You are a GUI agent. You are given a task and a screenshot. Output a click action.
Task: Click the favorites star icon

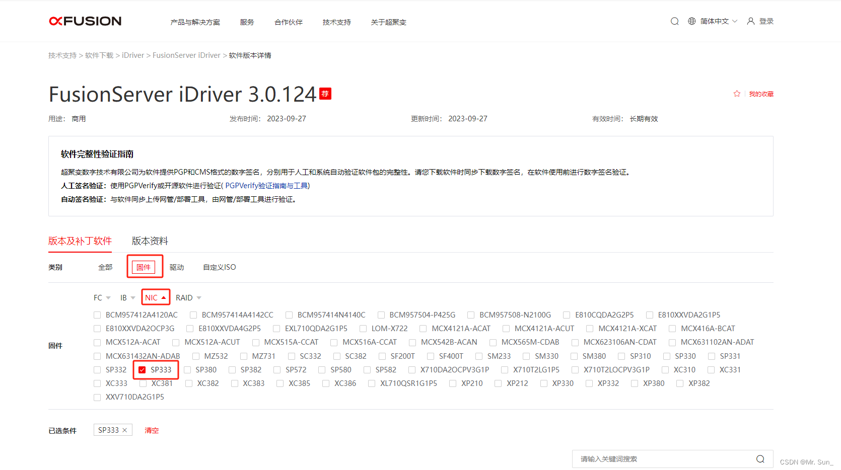[737, 94]
